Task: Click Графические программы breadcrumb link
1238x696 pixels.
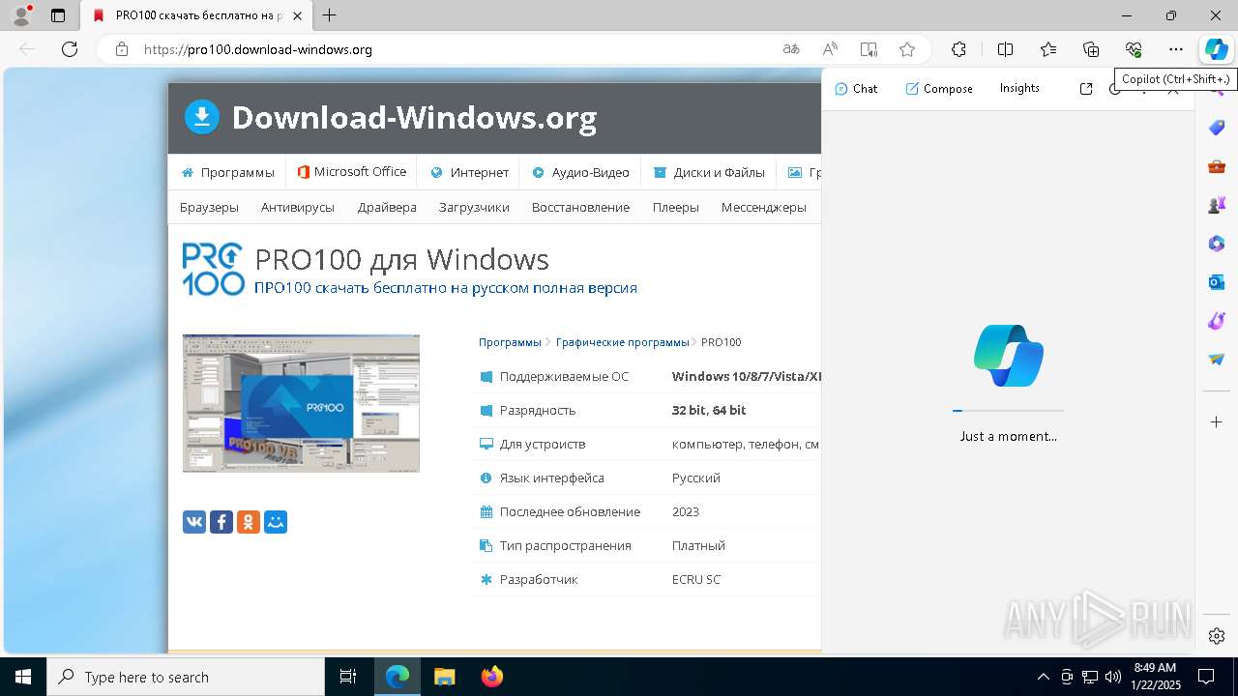Action: (623, 342)
